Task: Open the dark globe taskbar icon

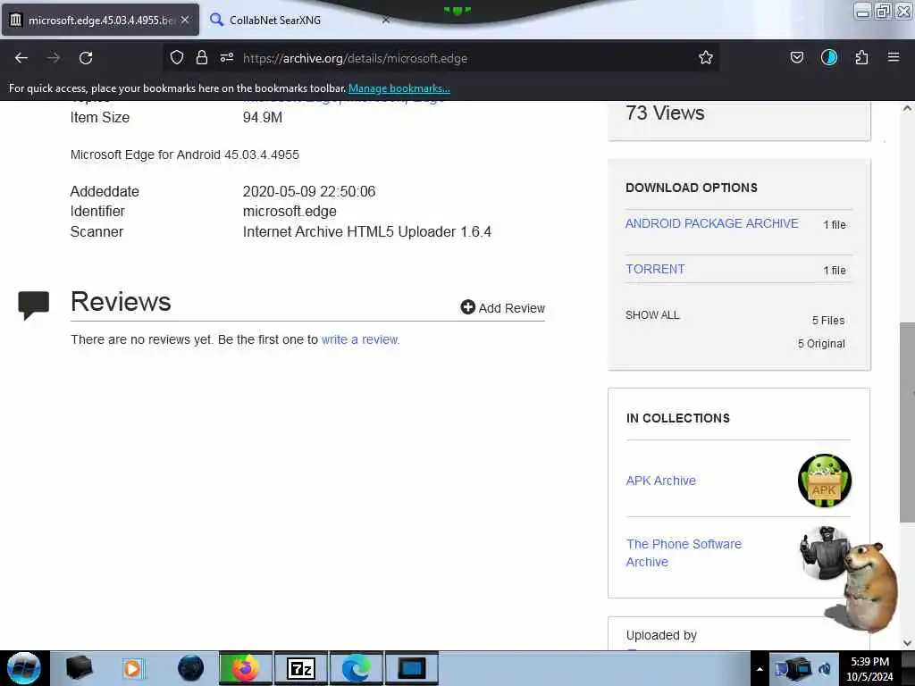Action: pyautogui.click(x=191, y=668)
